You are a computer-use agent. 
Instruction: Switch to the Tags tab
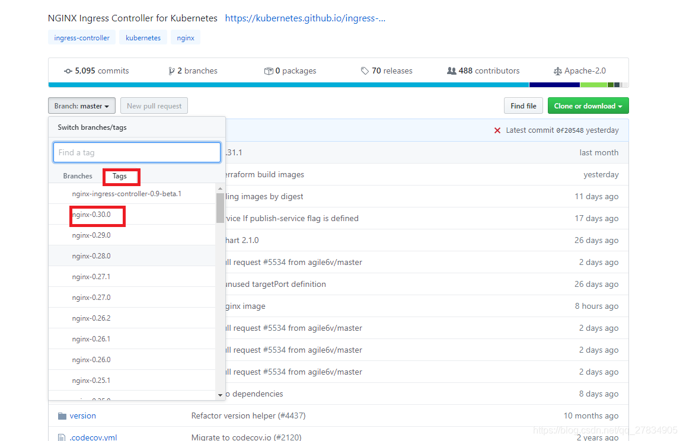120,176
